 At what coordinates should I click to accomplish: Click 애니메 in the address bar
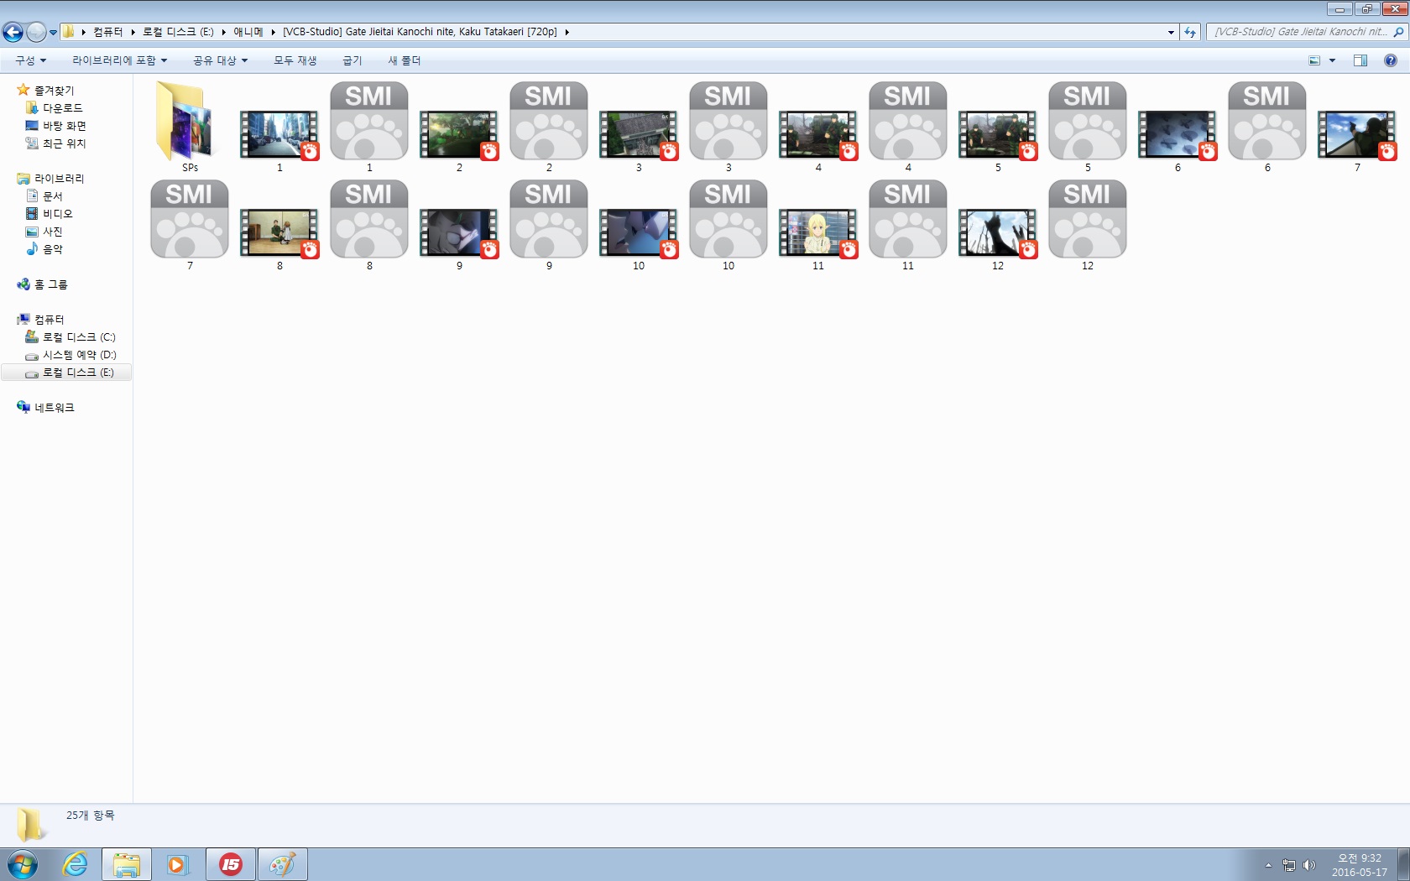coord(248,32)
